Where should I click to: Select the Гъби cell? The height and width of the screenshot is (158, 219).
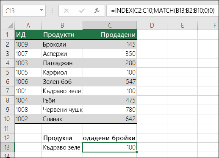[x=62, y=100]
